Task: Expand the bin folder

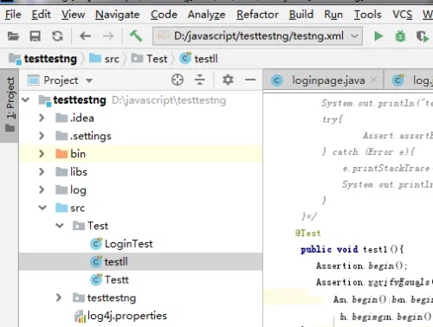Action: click(x=42, y=154)
